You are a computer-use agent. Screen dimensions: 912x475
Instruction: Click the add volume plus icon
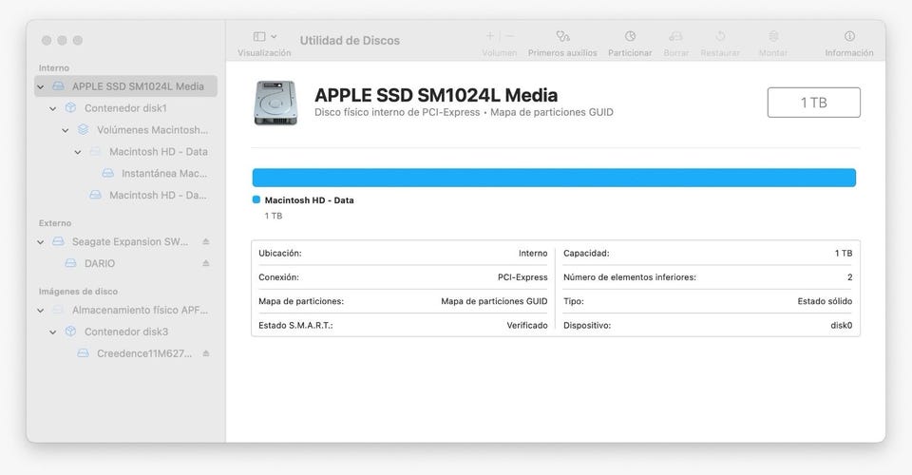(x=490, y=36)
